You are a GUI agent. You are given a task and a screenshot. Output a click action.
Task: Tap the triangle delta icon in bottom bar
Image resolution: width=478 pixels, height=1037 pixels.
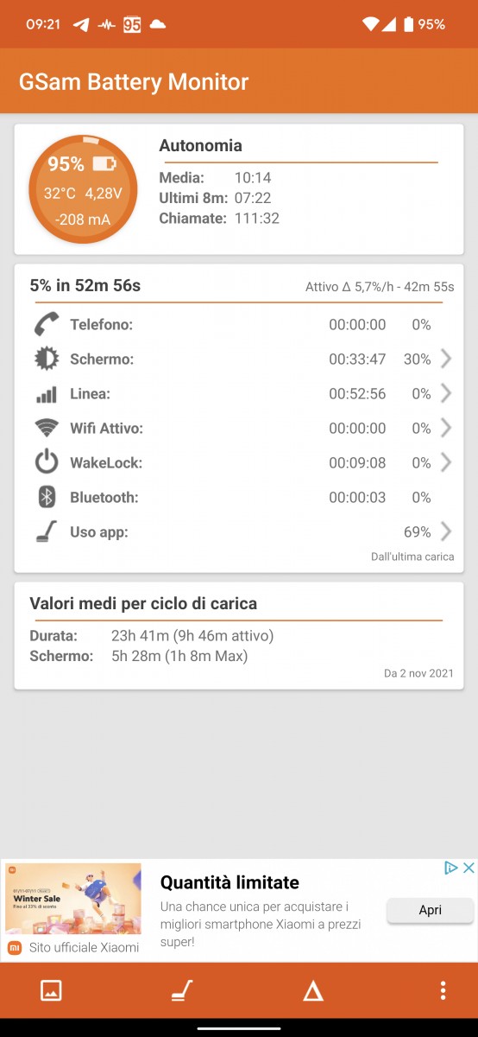313,990
